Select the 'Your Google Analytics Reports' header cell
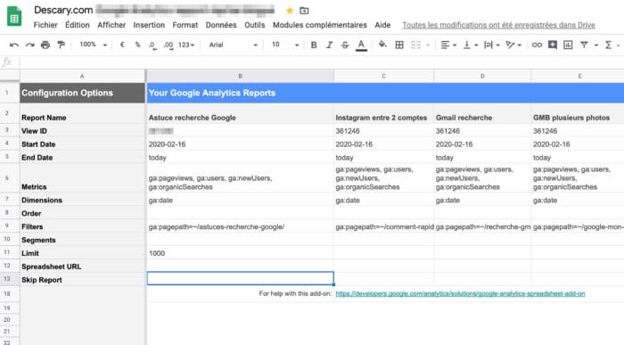The height and width of the screenshot is (345, 624). [385, 93]
